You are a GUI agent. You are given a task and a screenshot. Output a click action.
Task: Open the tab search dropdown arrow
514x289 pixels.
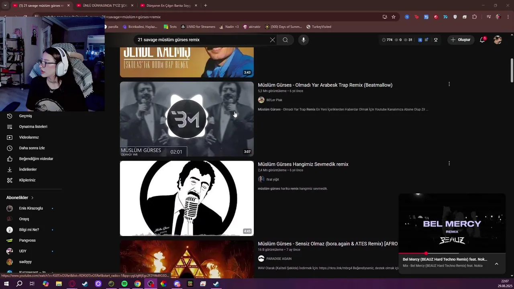(5, 6)
